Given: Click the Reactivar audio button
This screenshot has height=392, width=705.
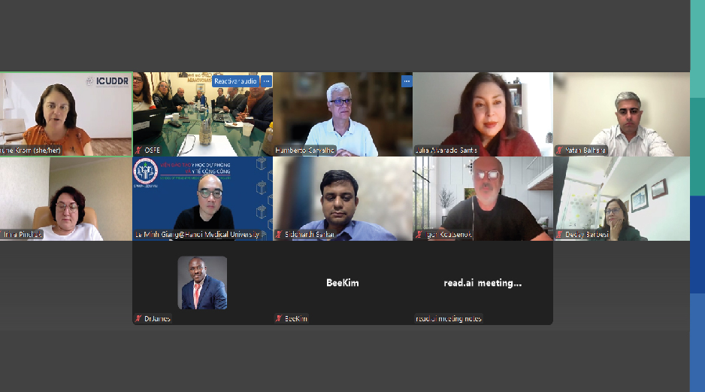Looking at the screenshot, I should click(x=235, y=81).
